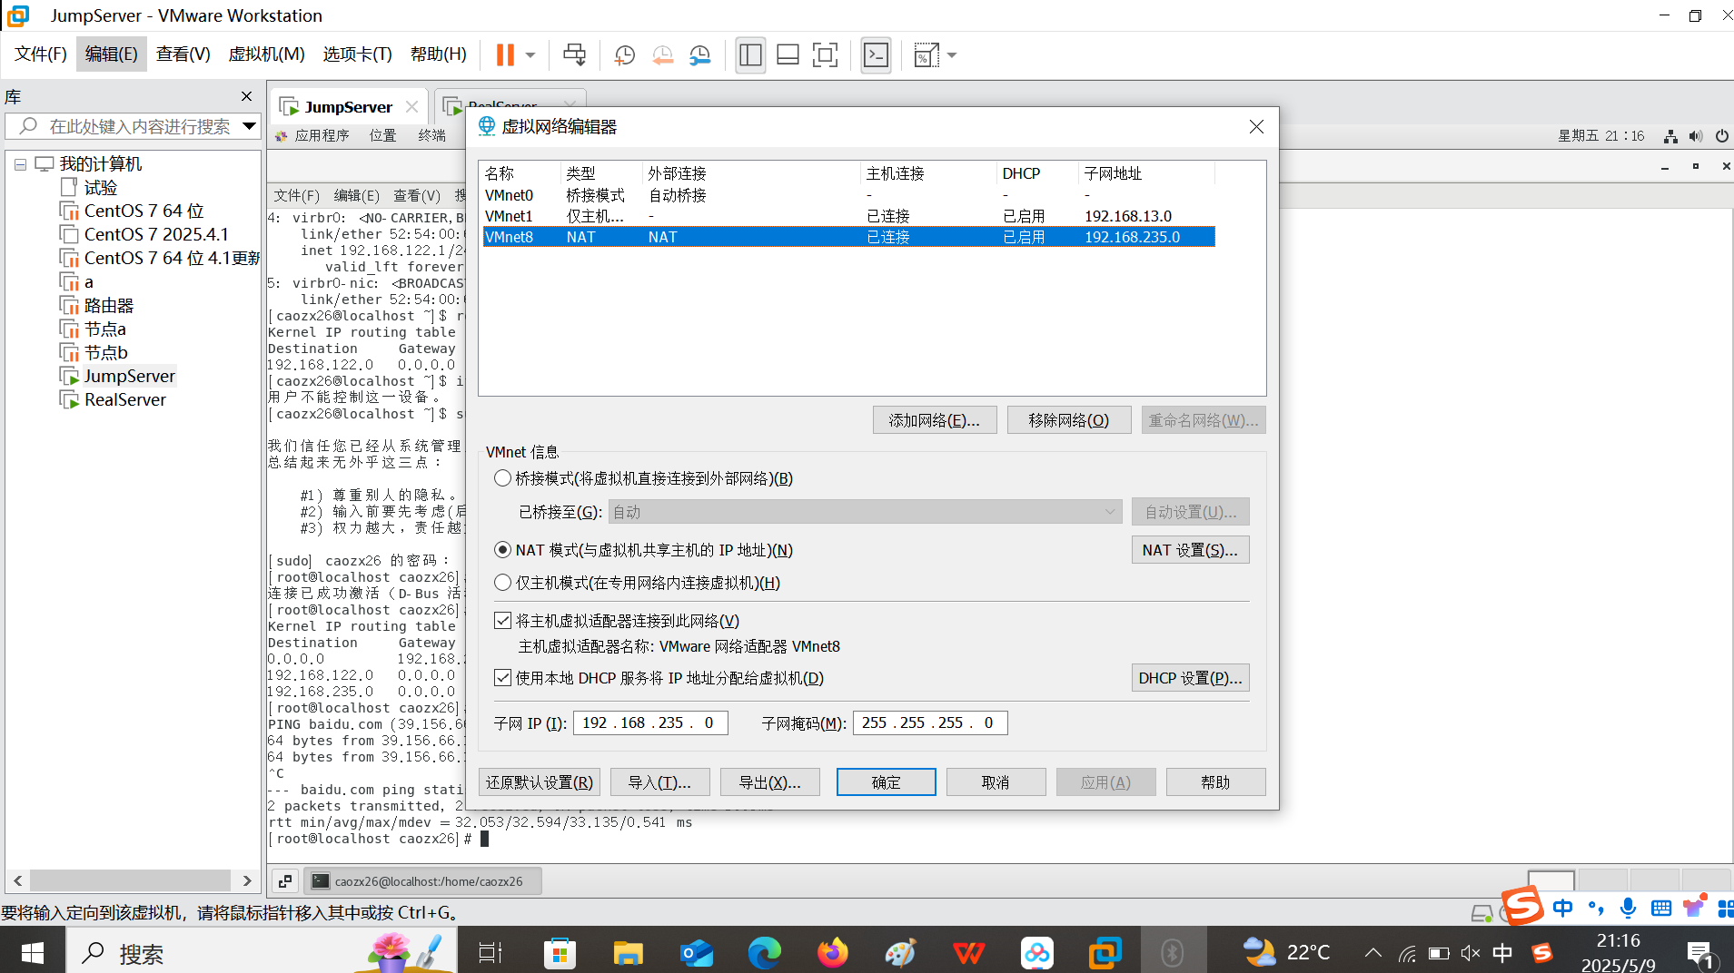Open the 虚拟机(M) menu
Image resolution: width=1734 pixels, height=973 pixels.
(x=266, y=54)
